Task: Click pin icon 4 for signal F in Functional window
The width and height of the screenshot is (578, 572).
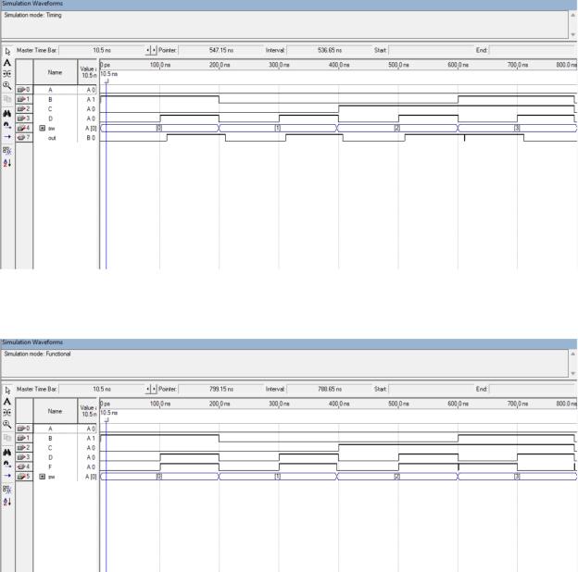Action: click(x=24, y=466)
